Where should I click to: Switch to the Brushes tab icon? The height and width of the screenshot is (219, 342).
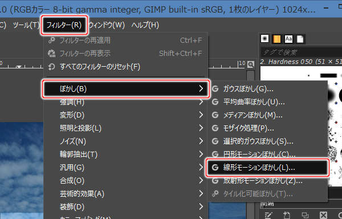[265, 39]
